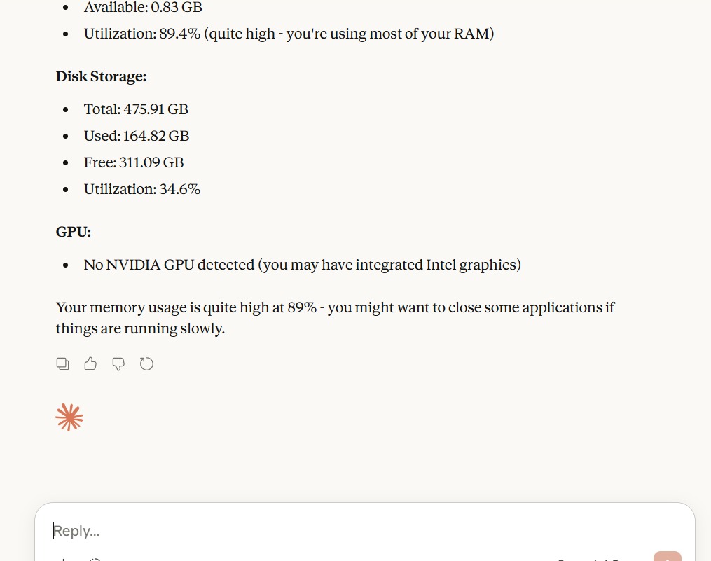Screen dimensions: 711x561
Task: Copy the response with the copy icon
Action: pyautogui.click(x=63, y=363)
